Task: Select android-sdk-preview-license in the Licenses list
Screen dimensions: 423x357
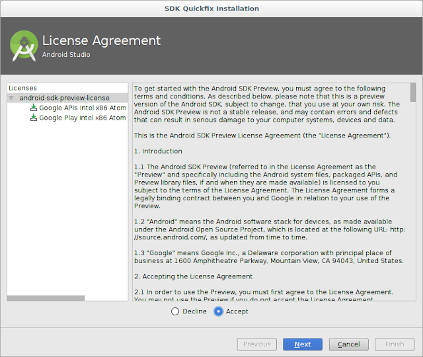Action: (64, 98)
